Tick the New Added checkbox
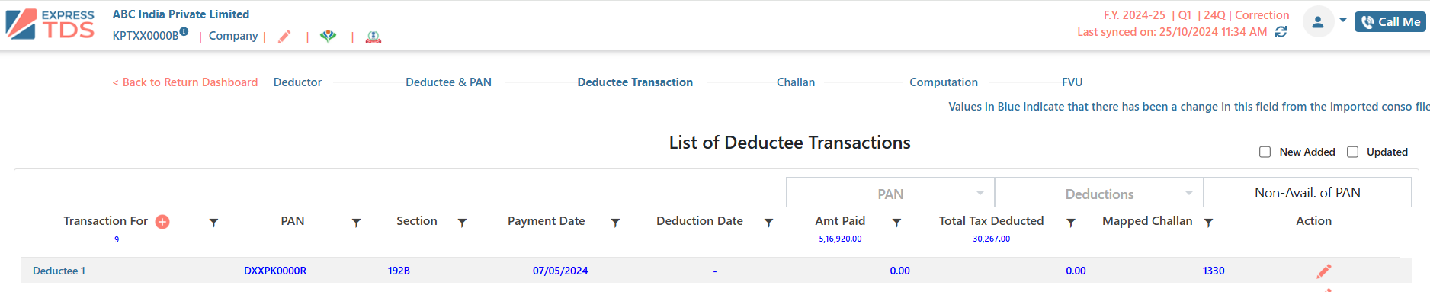The image size is (1430, 292). click(x=1265, y=152)
